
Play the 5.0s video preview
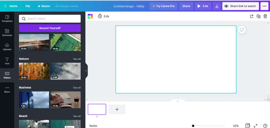tap(203, 6)
